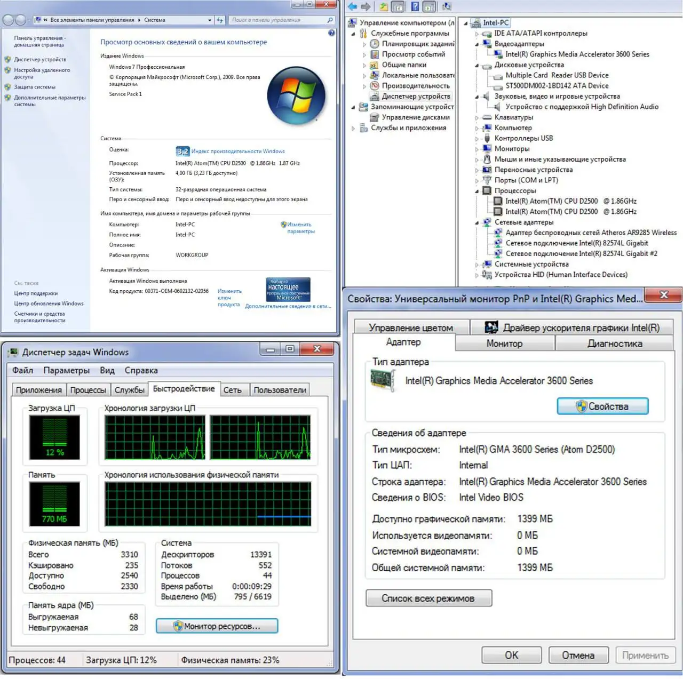
Task: Collapse the Запоминающие устройства node
Action: tap(353, 107)
